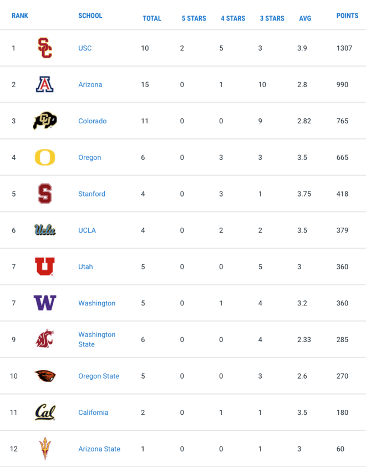The width and height of the screenshot is (366, 467).
Task: Select the Cal script logo
Action: point(45,412)
